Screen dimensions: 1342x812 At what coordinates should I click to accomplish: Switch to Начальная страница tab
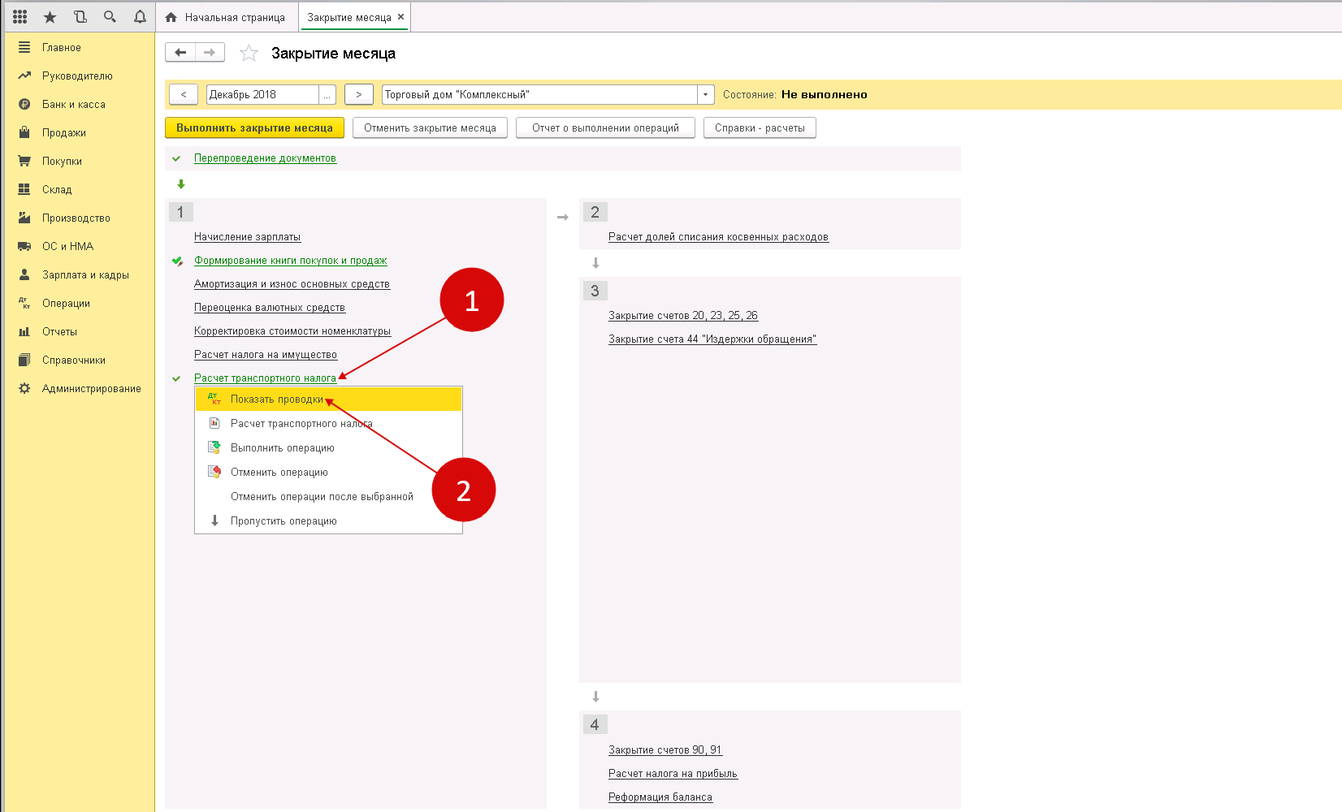(x=227, y=17)
